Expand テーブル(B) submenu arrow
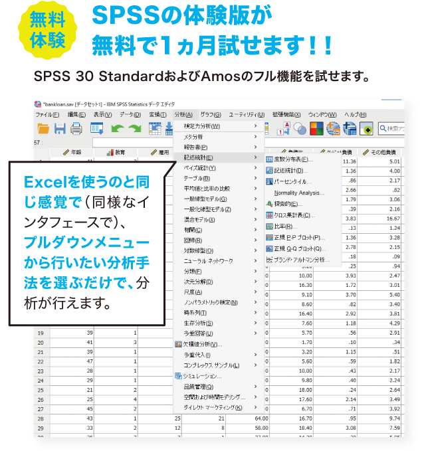Viewport: 424px width, 451px height. 255,178
